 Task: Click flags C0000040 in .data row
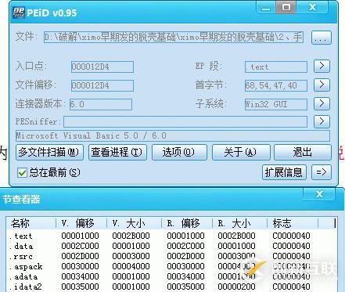pyautogui.click(x=291, y=246)
